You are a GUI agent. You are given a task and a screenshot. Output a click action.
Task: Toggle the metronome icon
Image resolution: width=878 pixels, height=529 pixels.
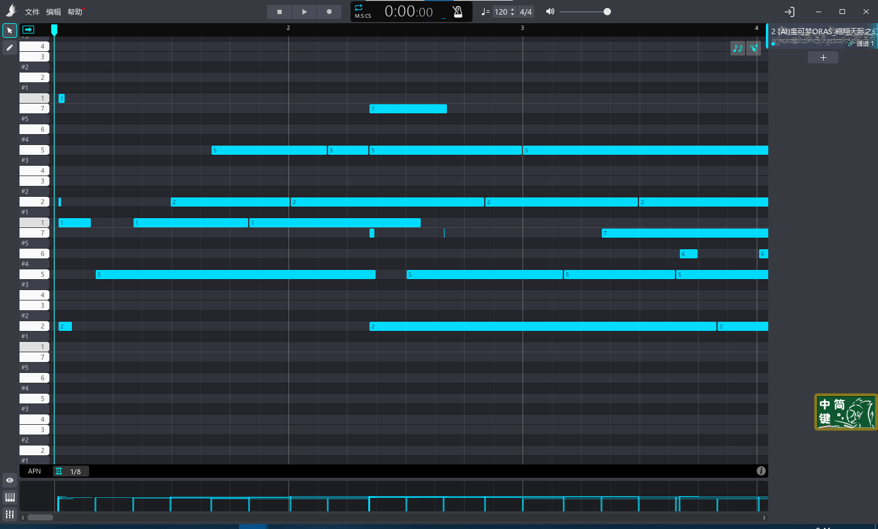pos(458,12)
